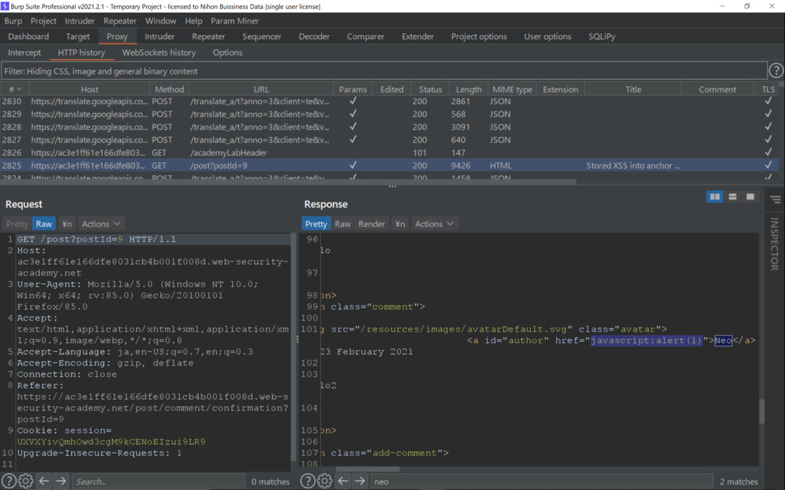Select Pretty view in Response pane
The height and width of the screenshot is (490, 785).
click(316, 223)
